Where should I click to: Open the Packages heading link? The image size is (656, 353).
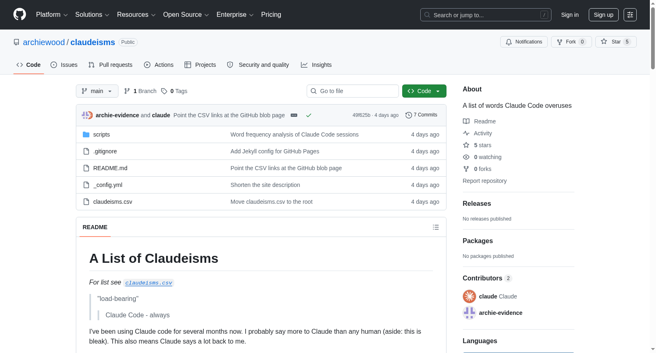478,241
